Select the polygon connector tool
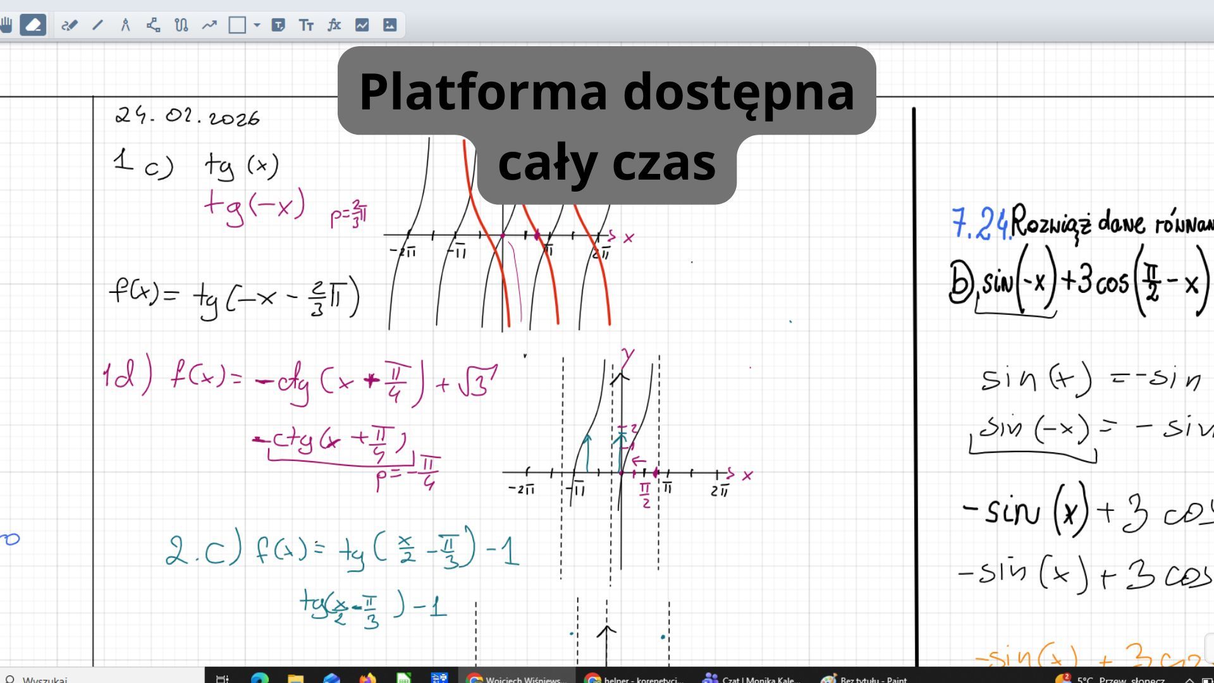This screenshot has height=683, width=1214. click(153, 25)
